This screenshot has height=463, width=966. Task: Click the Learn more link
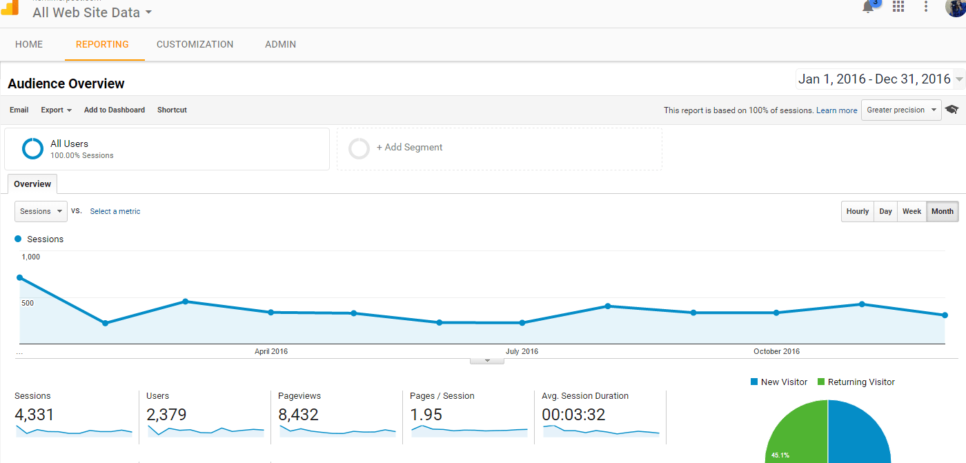pos(837,110)
